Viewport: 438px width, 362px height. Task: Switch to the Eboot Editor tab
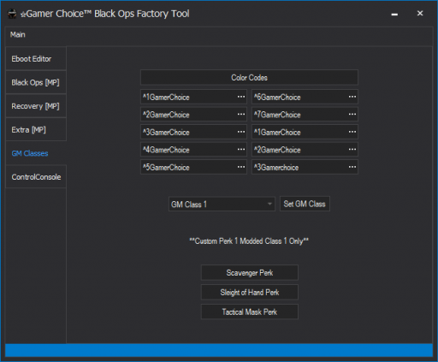[36, 59]
